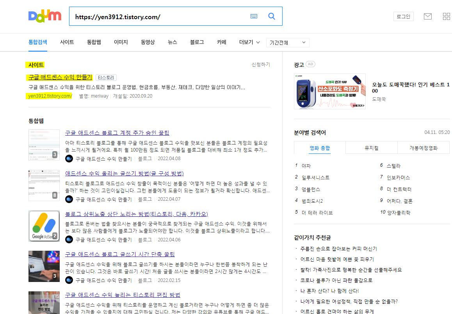Click thumbnail of 티스토리 편집 방법 result
The width and height of the screenshot is (452, 314).
point(44,302)
